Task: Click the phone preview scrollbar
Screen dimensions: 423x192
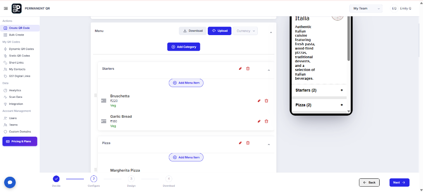Action: coord(349,38)
